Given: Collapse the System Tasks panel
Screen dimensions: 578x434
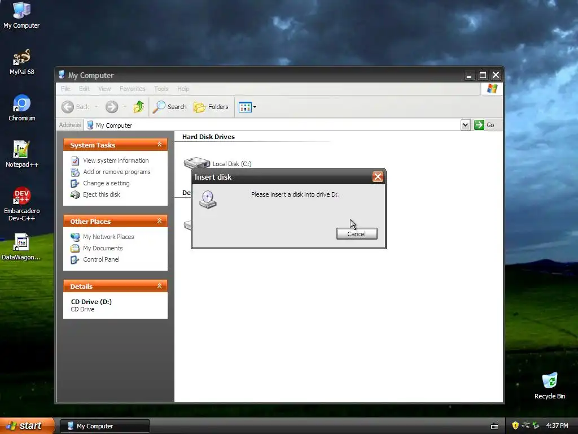Looking at the screenshot, I should pos(160,145).
